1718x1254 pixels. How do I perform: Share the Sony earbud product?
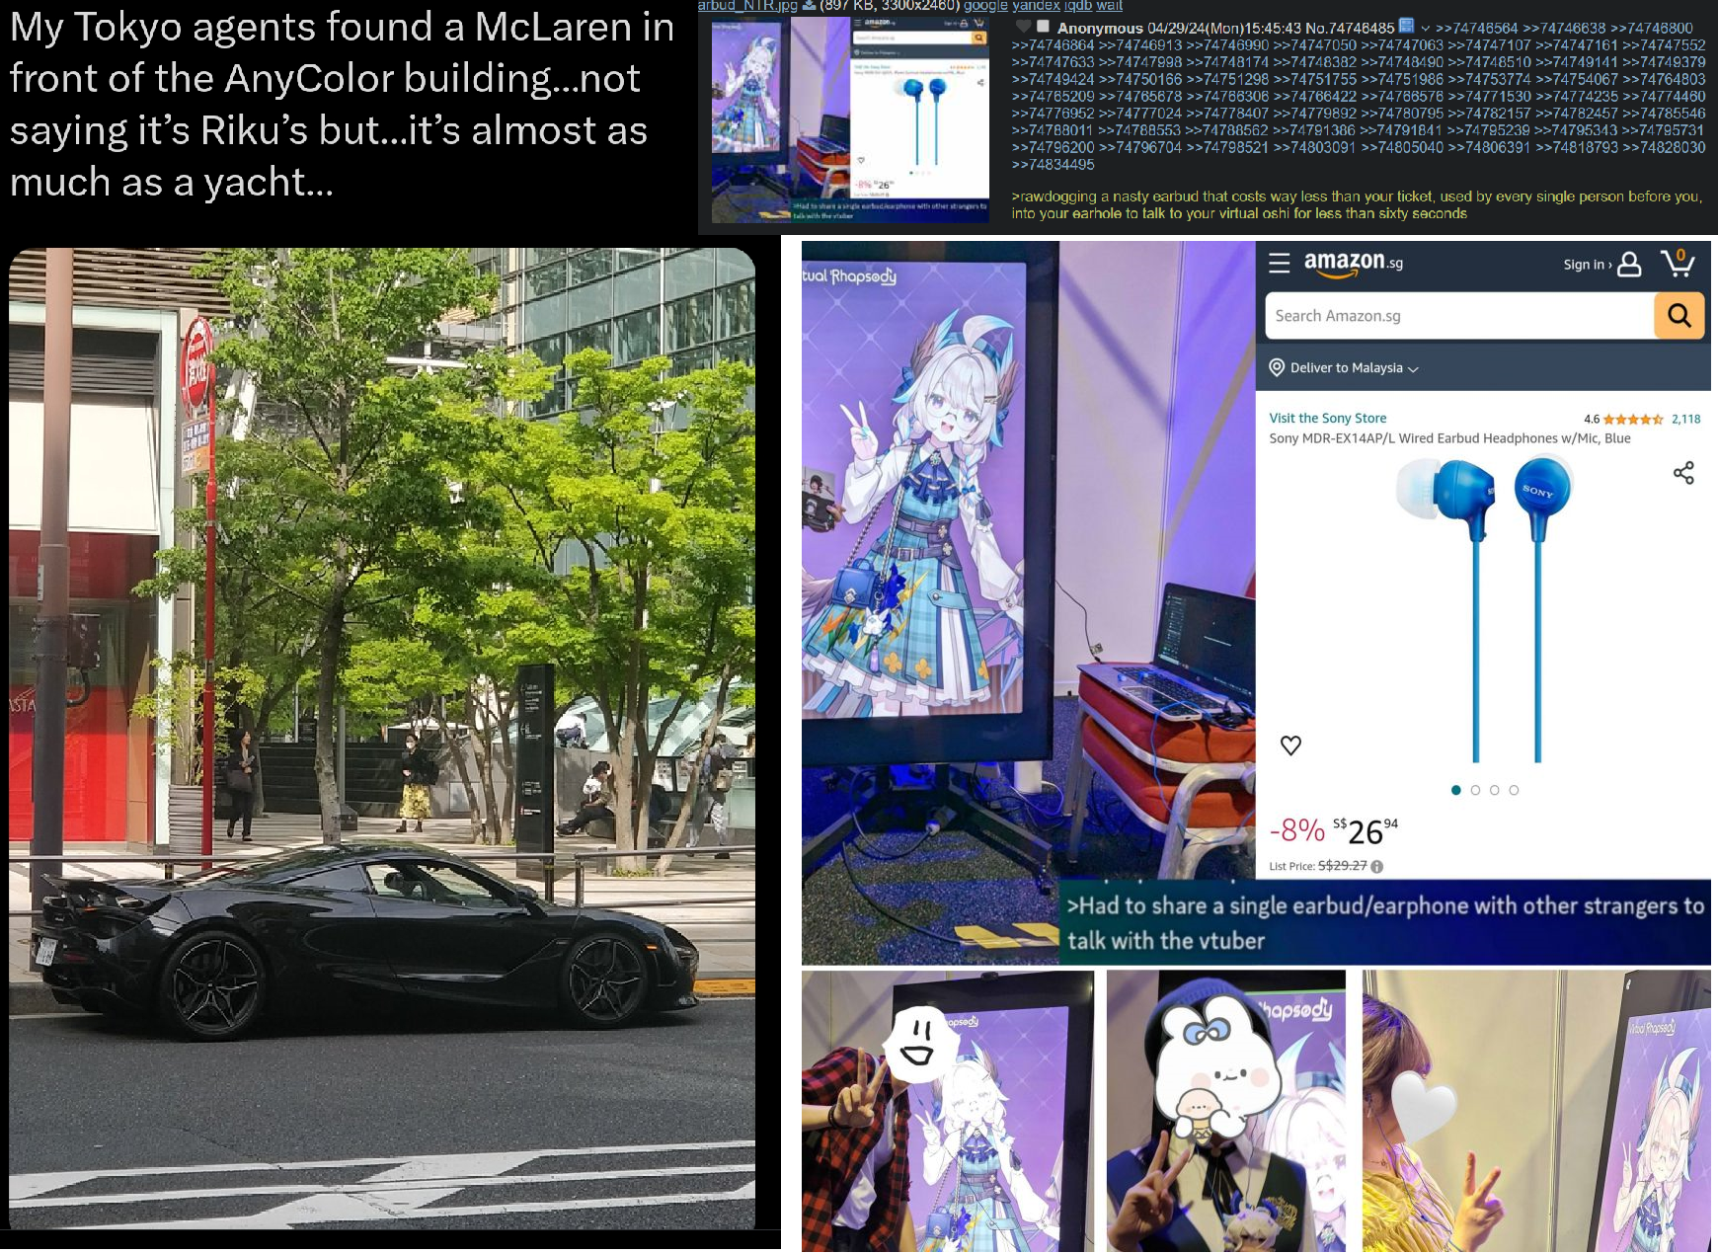(x=1683, y=473)
